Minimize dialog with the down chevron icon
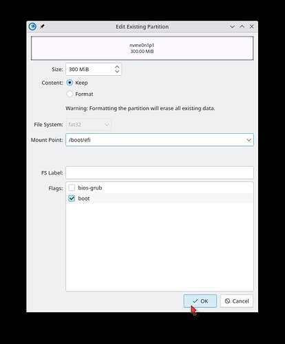This screenshot has height=344, width=285. 232,27
